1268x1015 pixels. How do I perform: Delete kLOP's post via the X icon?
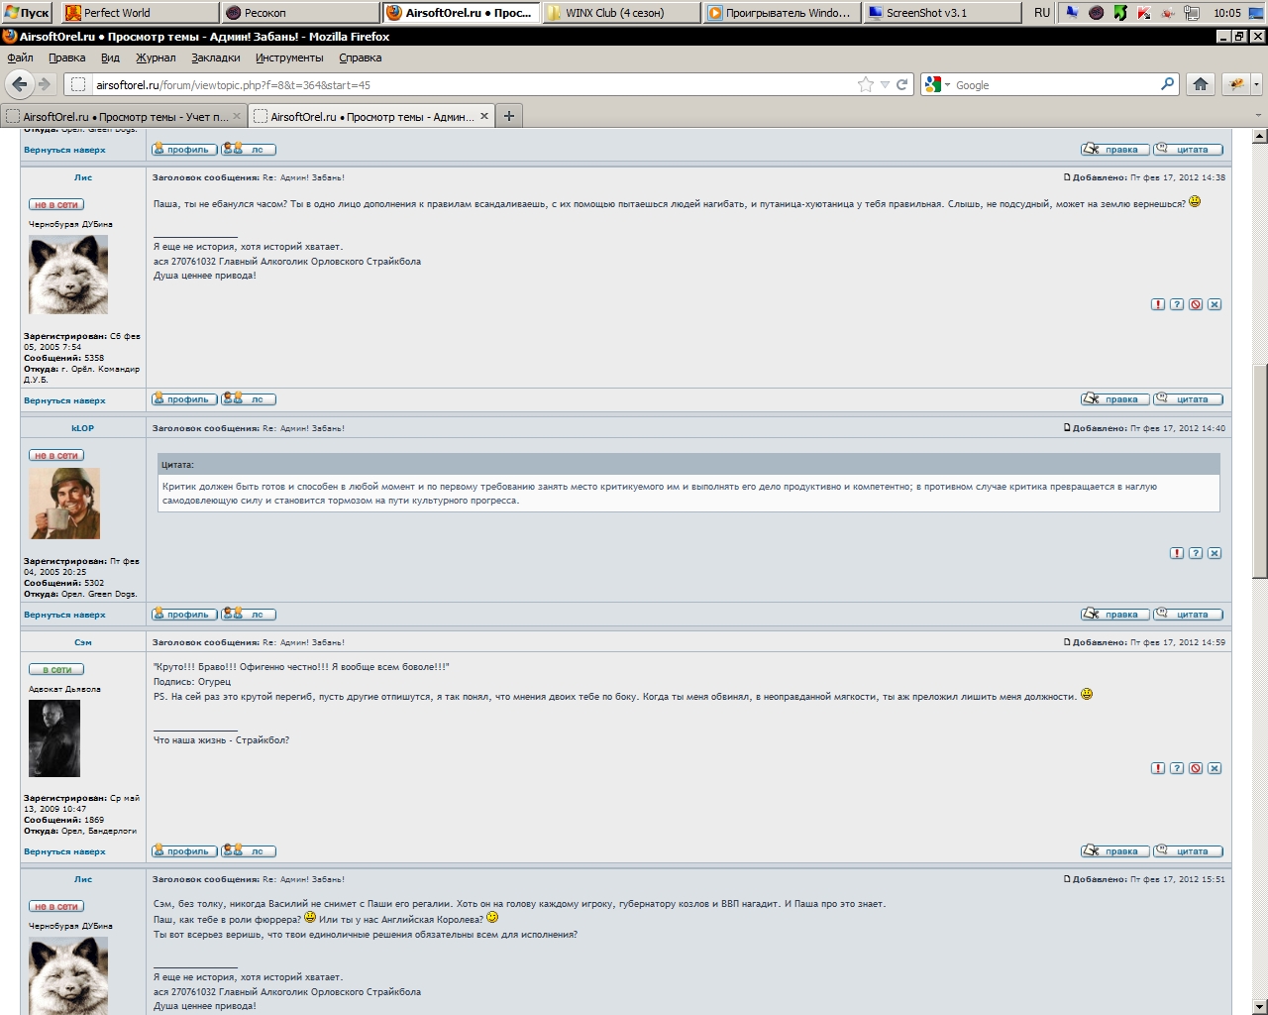(1214, 553)
